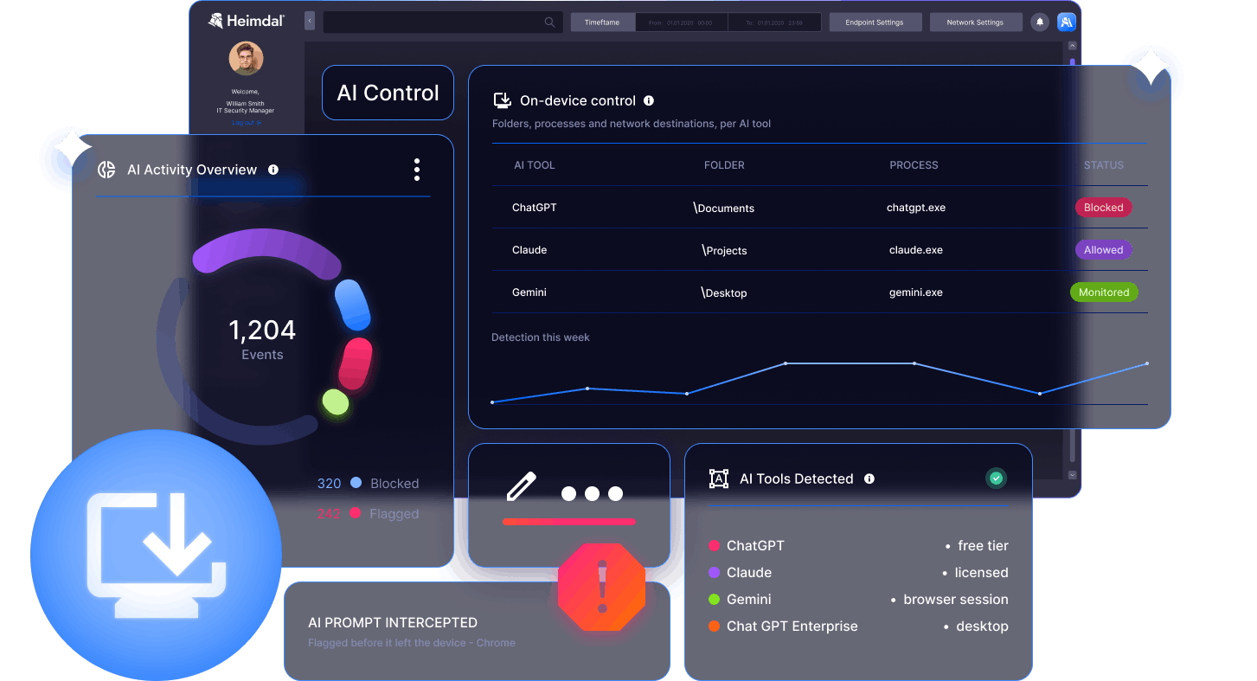The height and width of the screenshot is (681, 1257).
Task: Click the search magnifier icon
Action: [550, 22]
